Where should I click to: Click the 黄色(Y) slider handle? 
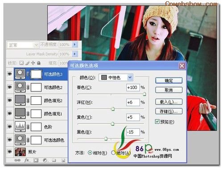[x=113, y=124]
